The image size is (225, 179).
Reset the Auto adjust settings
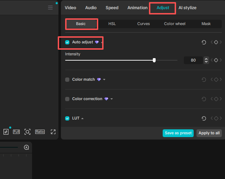pos(204,42)
